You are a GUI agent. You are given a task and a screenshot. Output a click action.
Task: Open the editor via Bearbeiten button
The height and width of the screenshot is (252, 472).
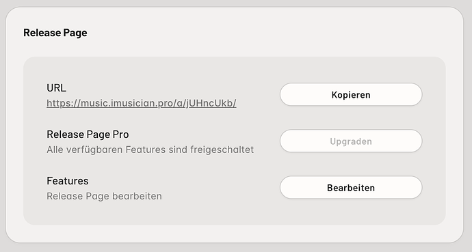pyautogui.click(x=351, y=188)
